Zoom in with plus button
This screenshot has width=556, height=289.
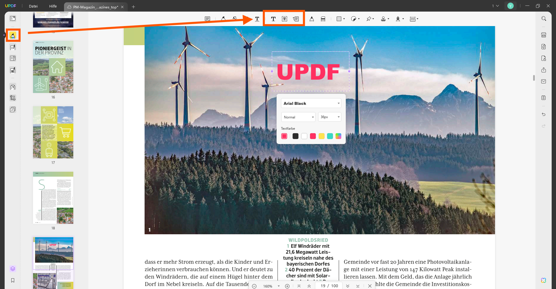point(287,286)
